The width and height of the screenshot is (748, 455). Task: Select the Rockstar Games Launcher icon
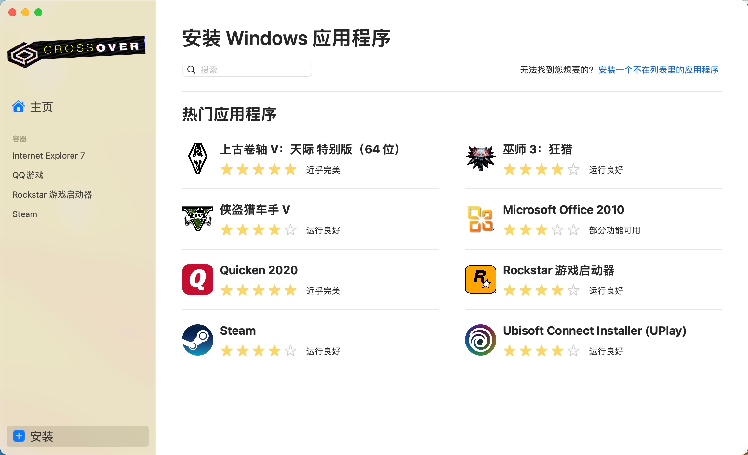480,279
